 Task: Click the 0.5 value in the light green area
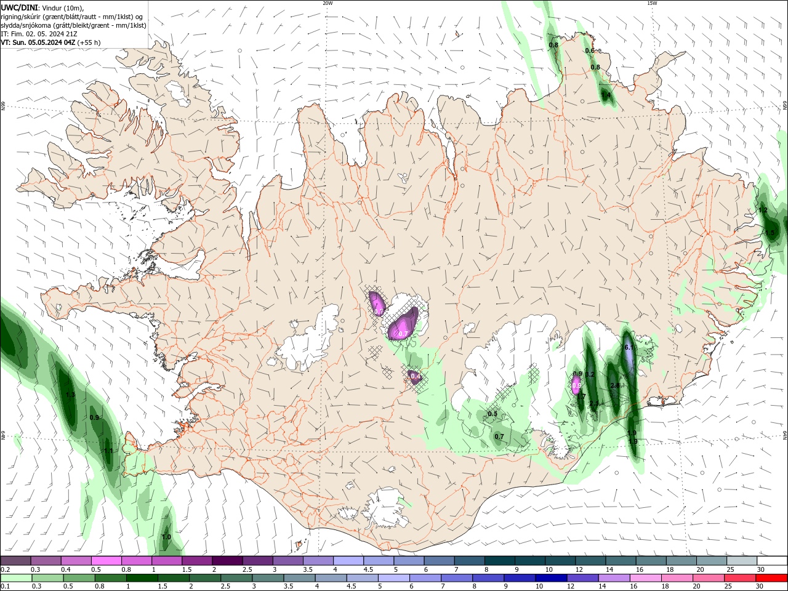(x=492, y=414)
